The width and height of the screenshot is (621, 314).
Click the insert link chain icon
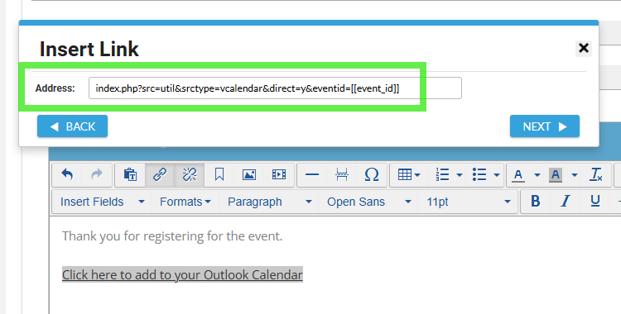(160, 174)
